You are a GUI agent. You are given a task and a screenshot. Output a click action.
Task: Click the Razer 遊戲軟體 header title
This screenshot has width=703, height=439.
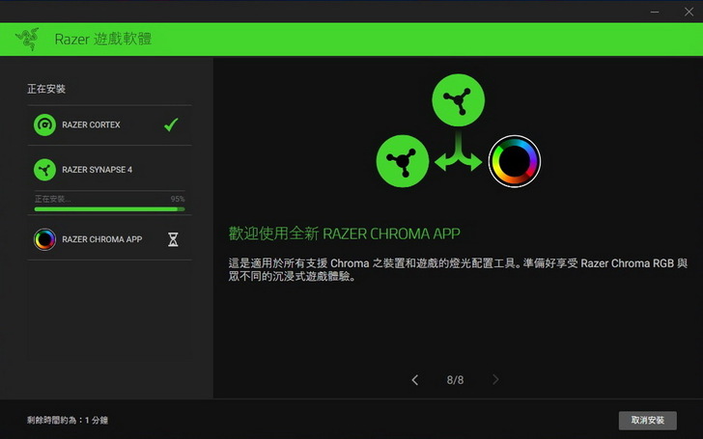[103, 39]
